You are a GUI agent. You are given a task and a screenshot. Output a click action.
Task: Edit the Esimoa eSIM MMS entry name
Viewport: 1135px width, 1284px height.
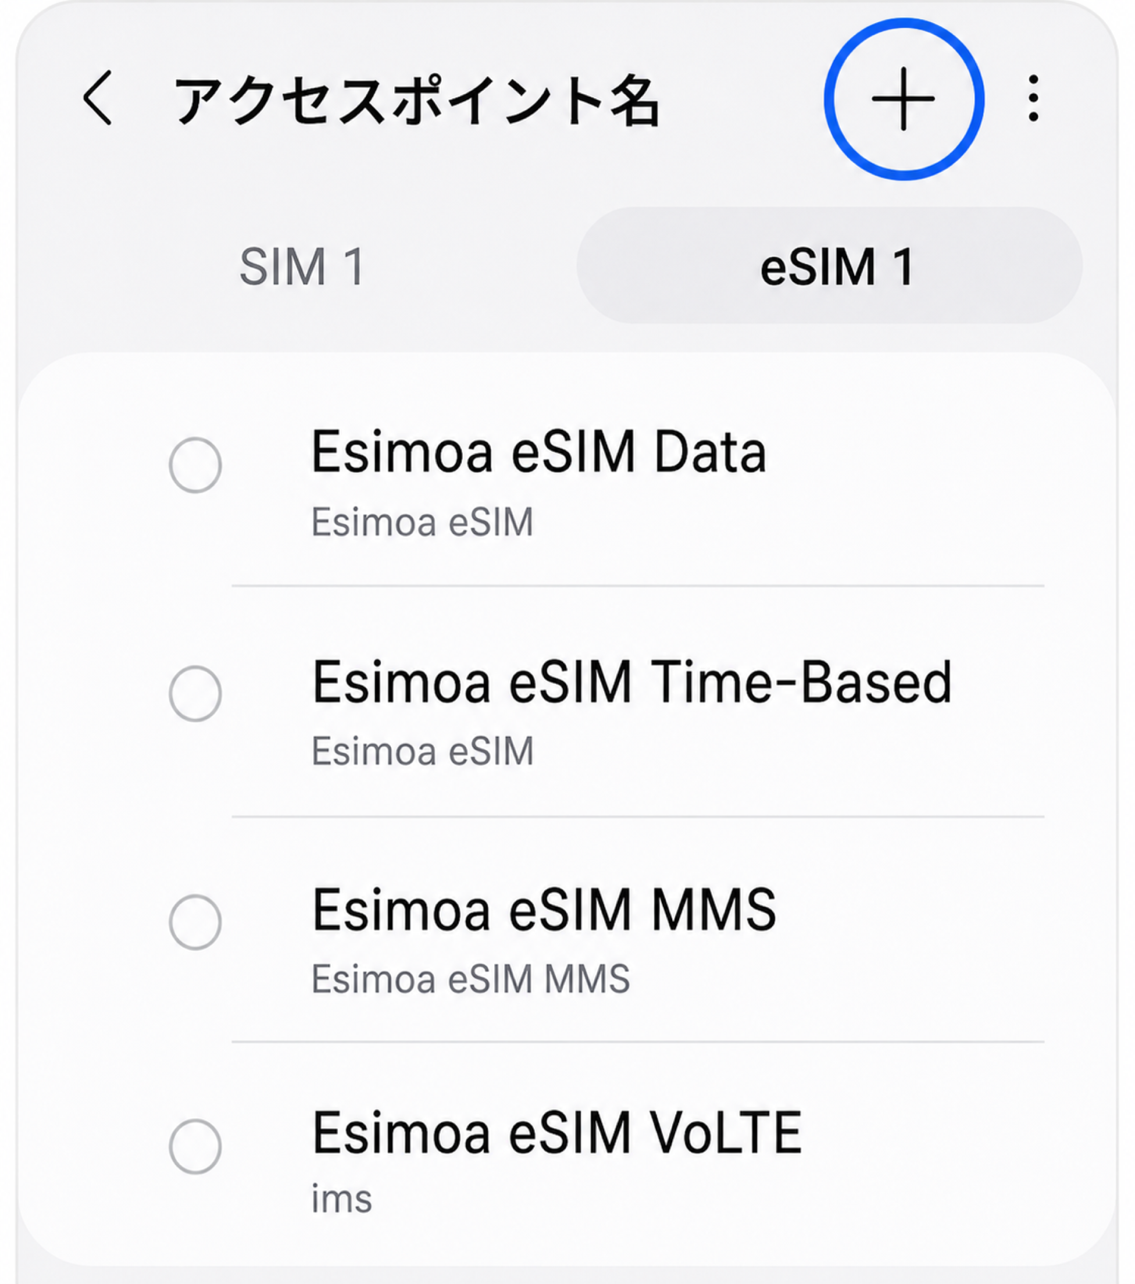[544, 909]
